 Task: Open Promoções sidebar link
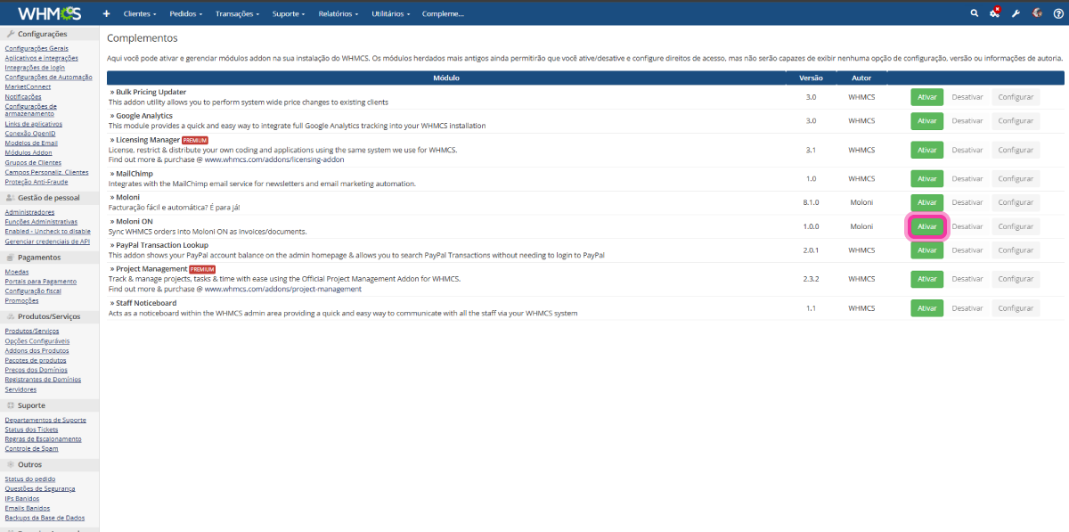click(x=22, y=301)
